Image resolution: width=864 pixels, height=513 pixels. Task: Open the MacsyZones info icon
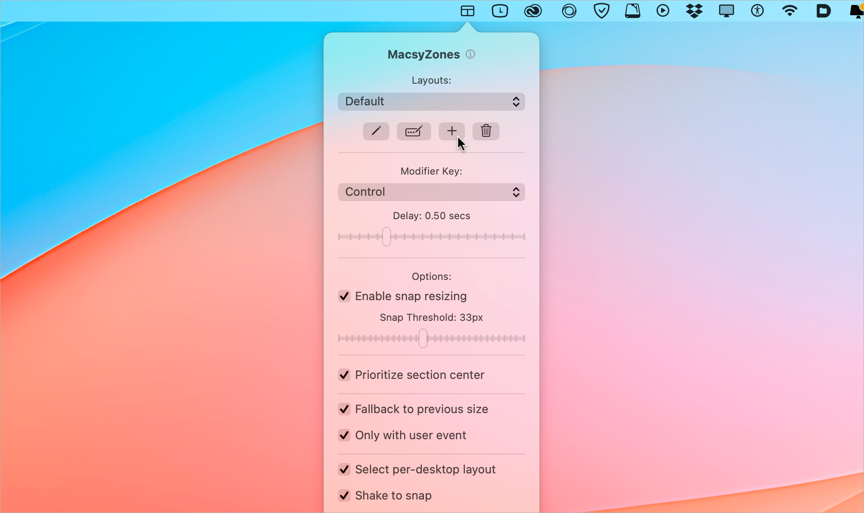pyautogui.click(x=470, y=54)
